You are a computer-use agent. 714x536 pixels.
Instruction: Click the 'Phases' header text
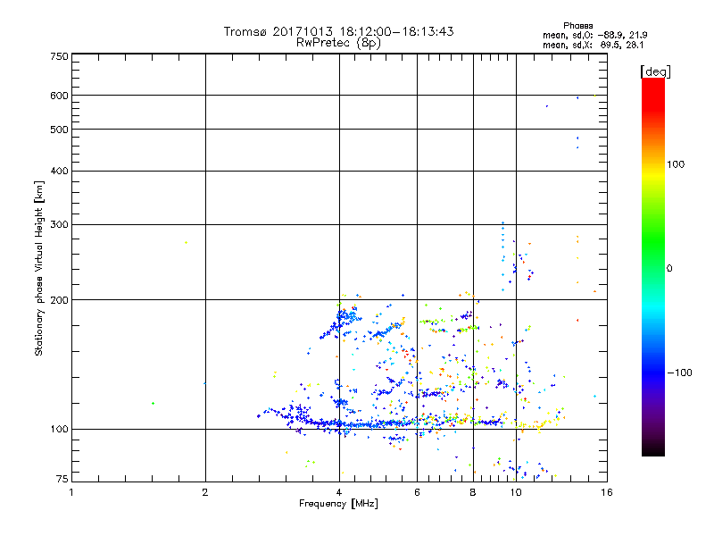(577, 26)
